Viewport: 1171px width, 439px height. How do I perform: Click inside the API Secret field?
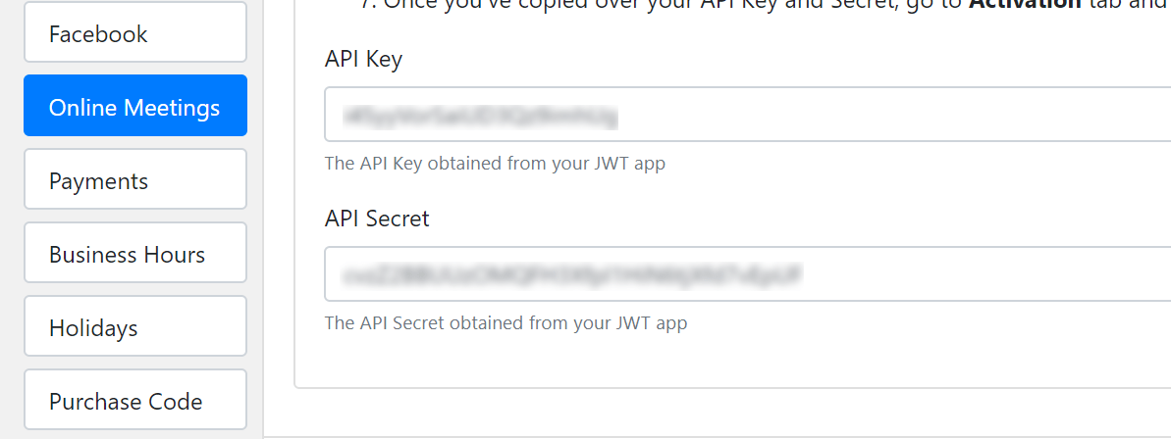[748, 274]
